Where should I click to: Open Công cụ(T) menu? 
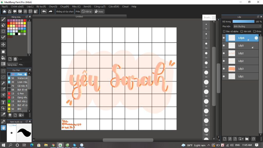point(100,6)
